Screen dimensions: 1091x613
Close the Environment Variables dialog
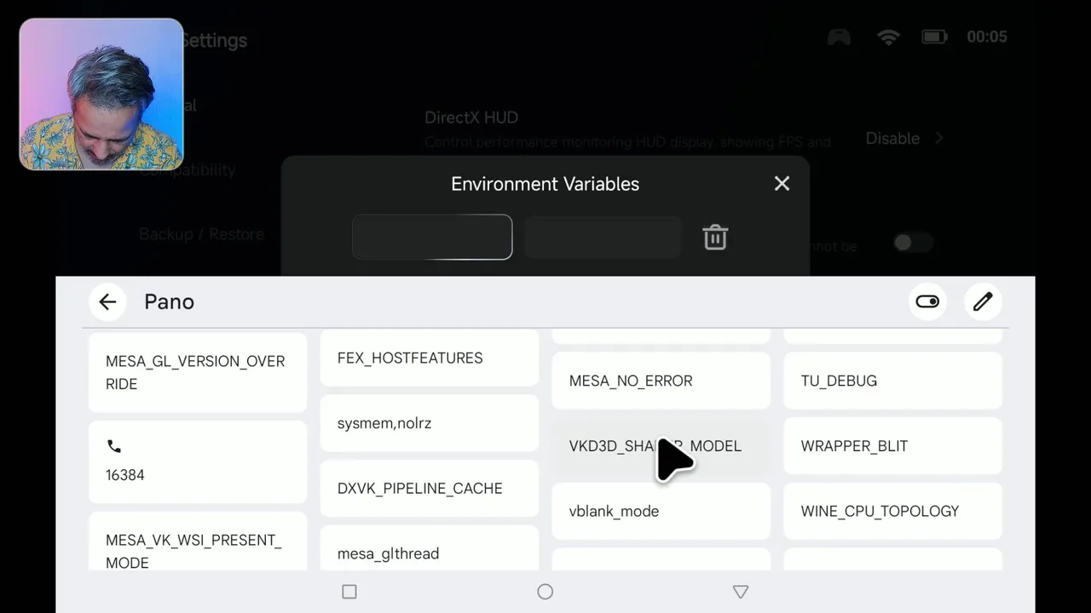point(782,184)
